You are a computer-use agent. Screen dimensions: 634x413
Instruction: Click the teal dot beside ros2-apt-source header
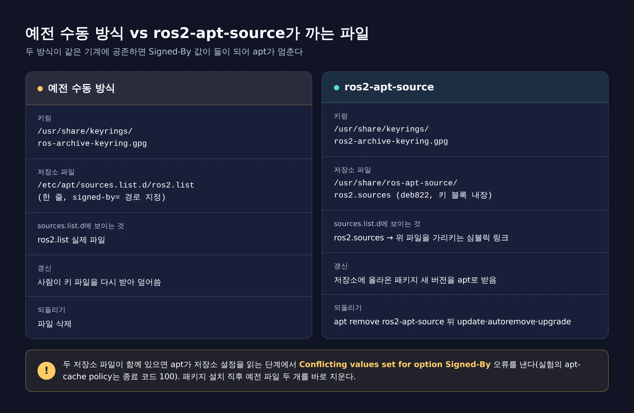tap(337, 88)
